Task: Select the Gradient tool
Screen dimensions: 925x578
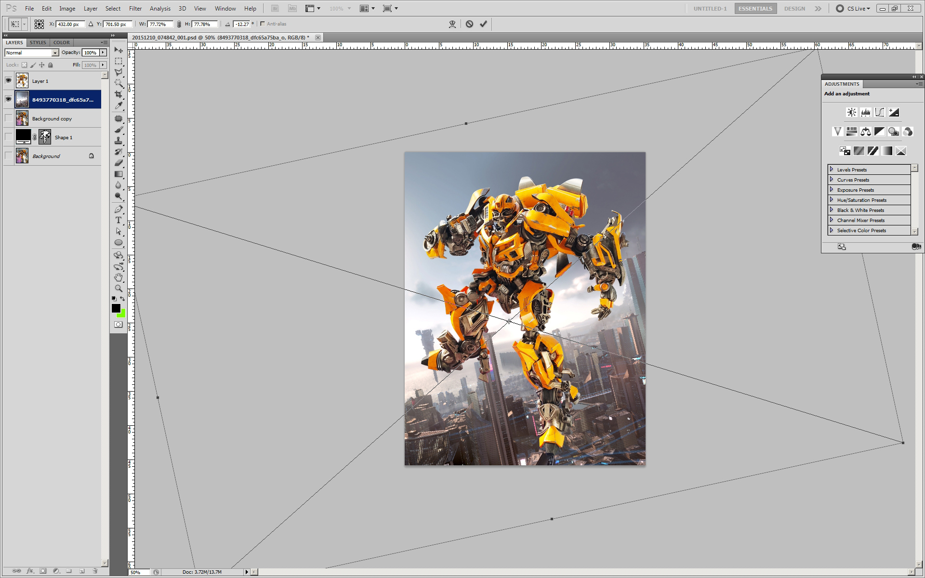Action: [x=119, y=174]
